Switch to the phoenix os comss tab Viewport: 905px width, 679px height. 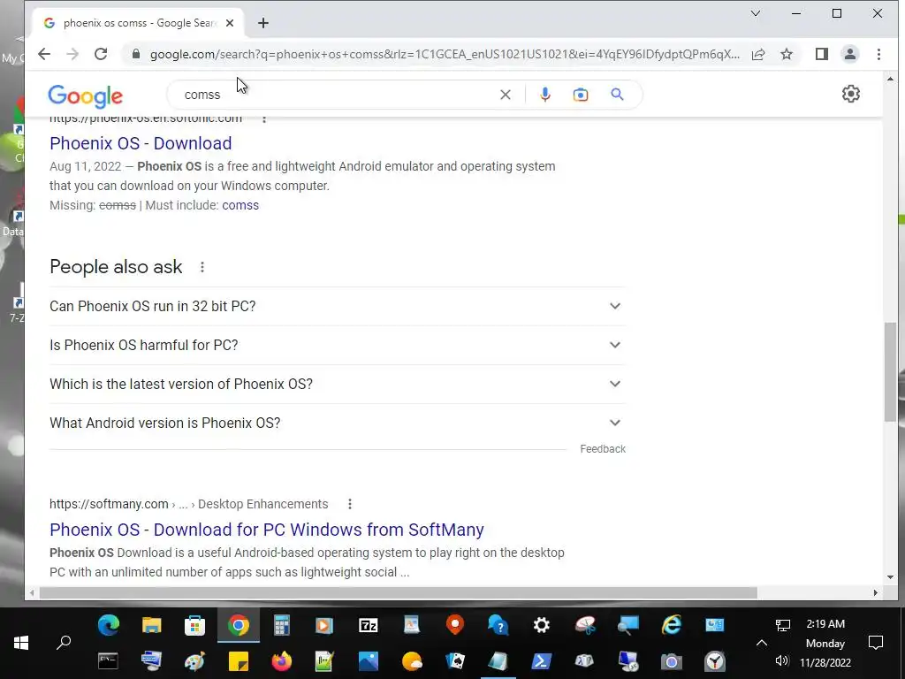[139, 23]
